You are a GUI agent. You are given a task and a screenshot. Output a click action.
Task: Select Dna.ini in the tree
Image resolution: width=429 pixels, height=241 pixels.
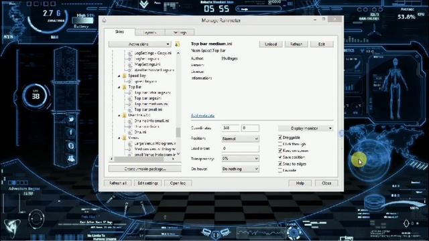140,133
